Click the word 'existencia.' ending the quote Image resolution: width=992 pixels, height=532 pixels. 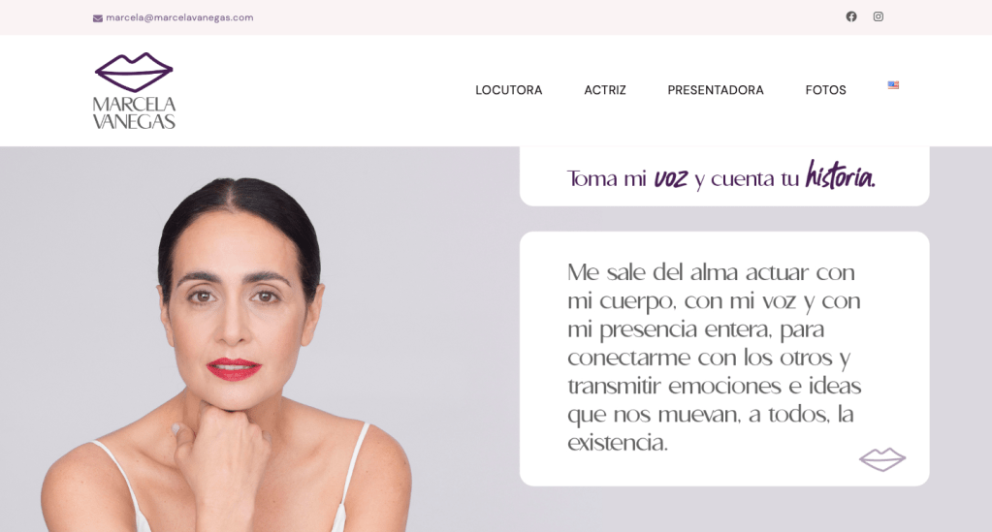point(618,442)
